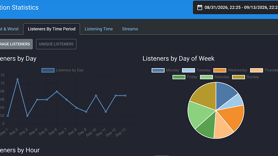Viewport: 278px width, 156px height.
Task: Toggle Monday legend swatch in pie chart
Action: (158, 70)
